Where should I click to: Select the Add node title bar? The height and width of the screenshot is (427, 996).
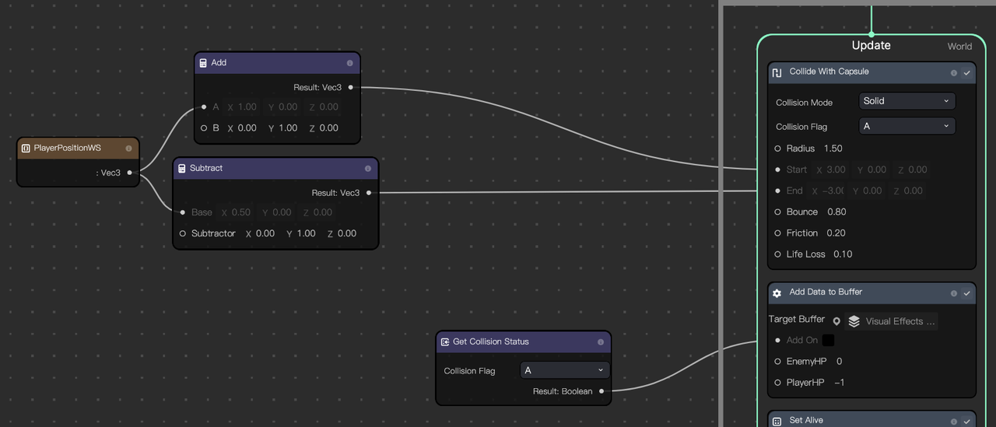tap(278, 63)
